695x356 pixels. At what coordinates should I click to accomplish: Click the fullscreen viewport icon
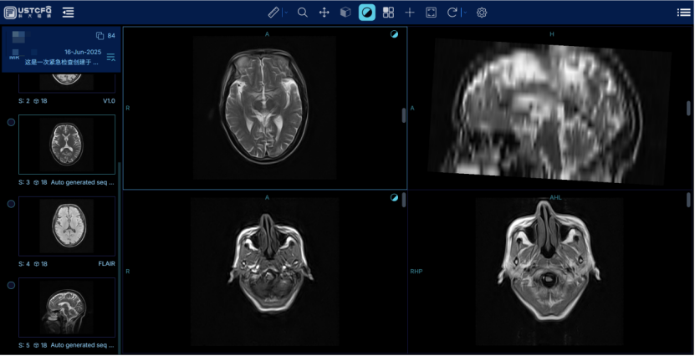point(431,13)
